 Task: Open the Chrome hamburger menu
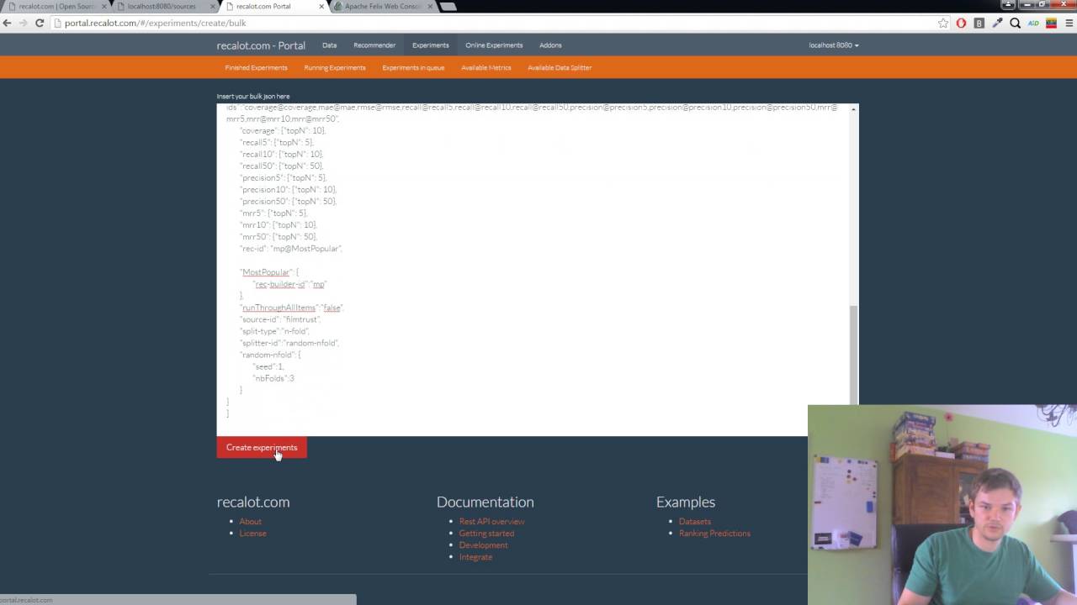1068,23
